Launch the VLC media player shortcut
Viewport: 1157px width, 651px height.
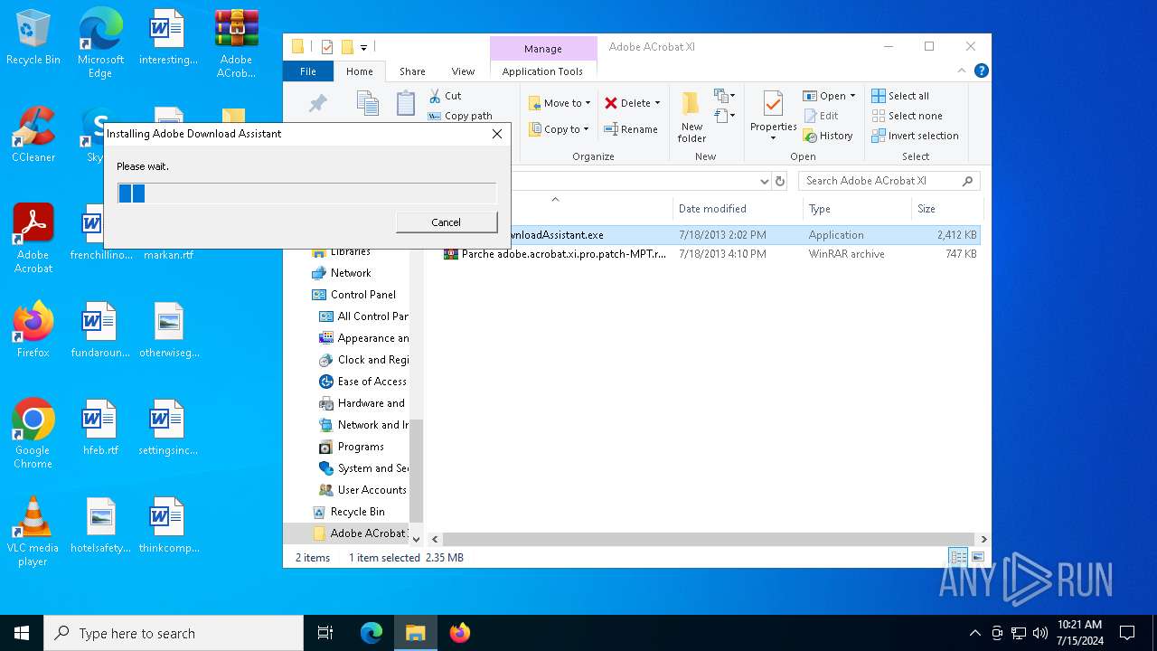click(x=33, y=531)
